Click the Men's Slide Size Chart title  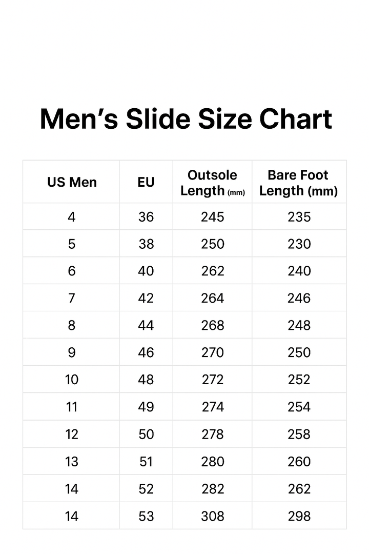click(x=186, y=119)
